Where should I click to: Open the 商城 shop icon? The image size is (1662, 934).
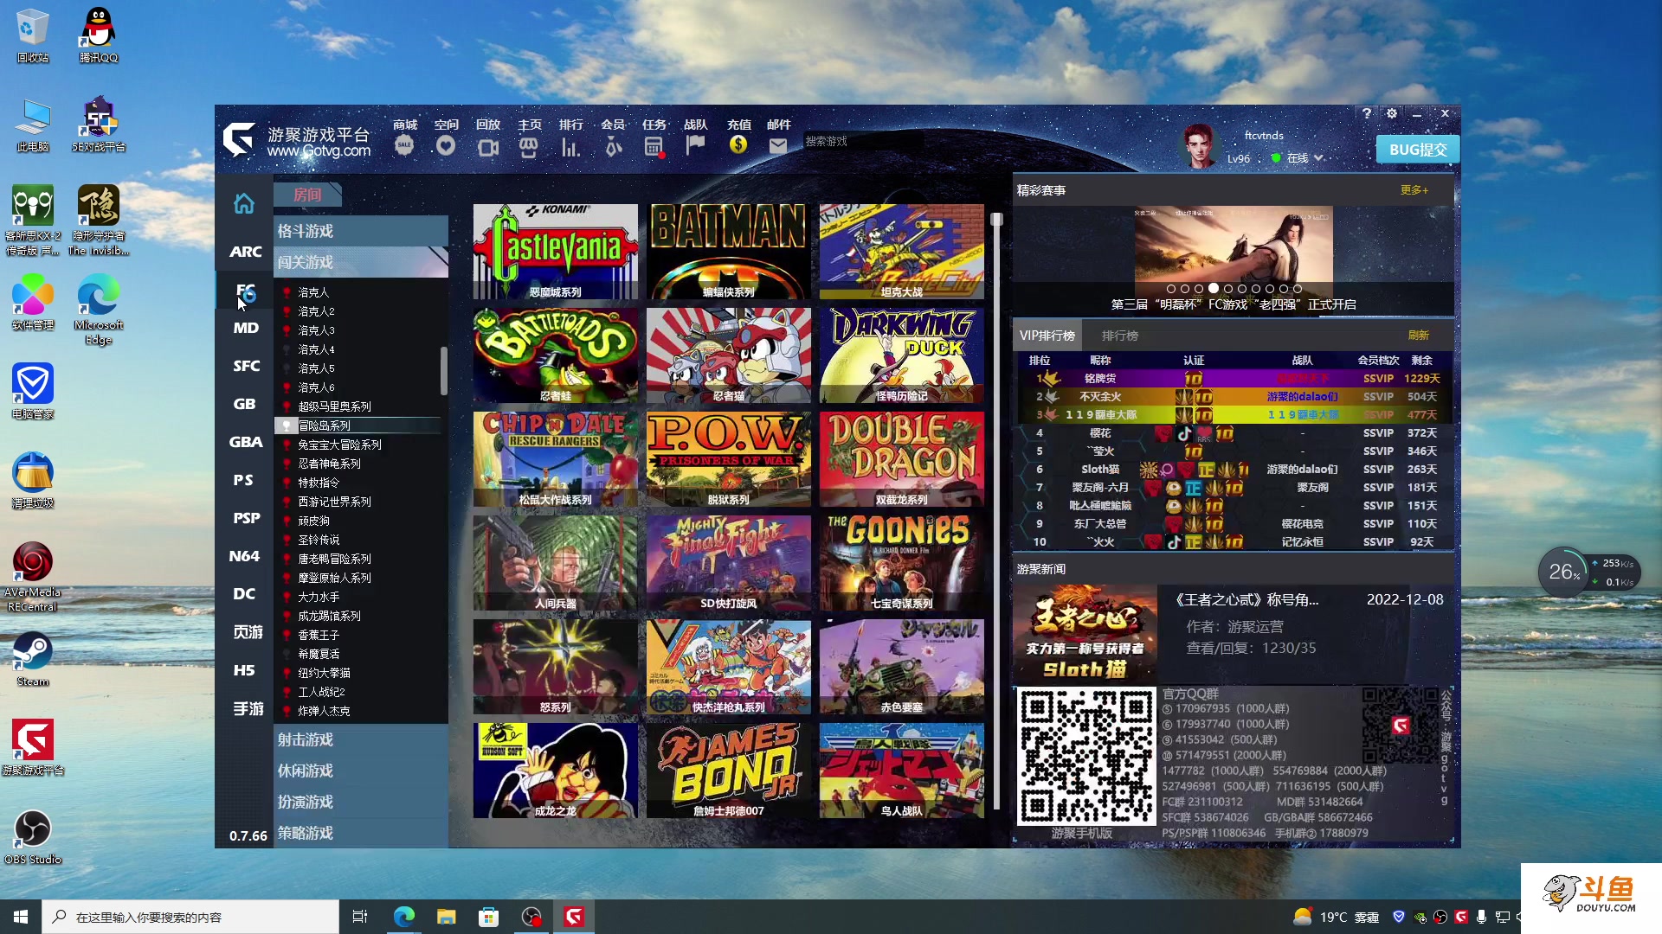point(404,145)
